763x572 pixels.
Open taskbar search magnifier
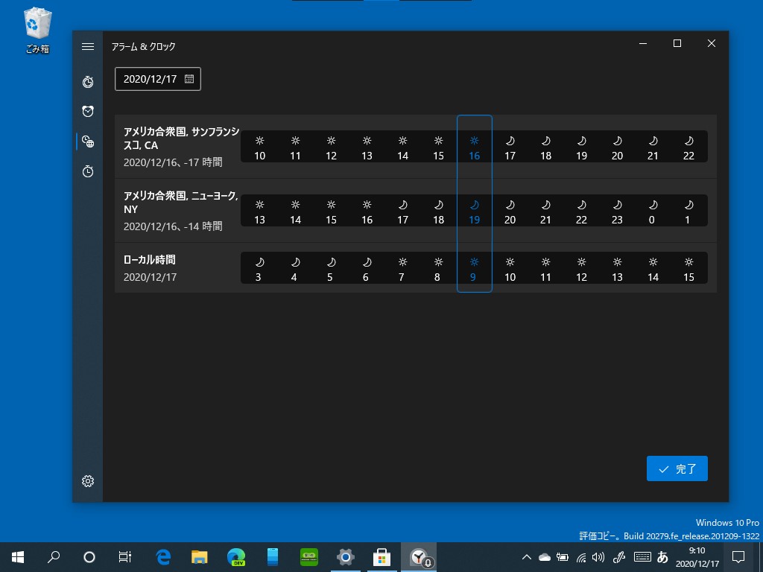54,557
